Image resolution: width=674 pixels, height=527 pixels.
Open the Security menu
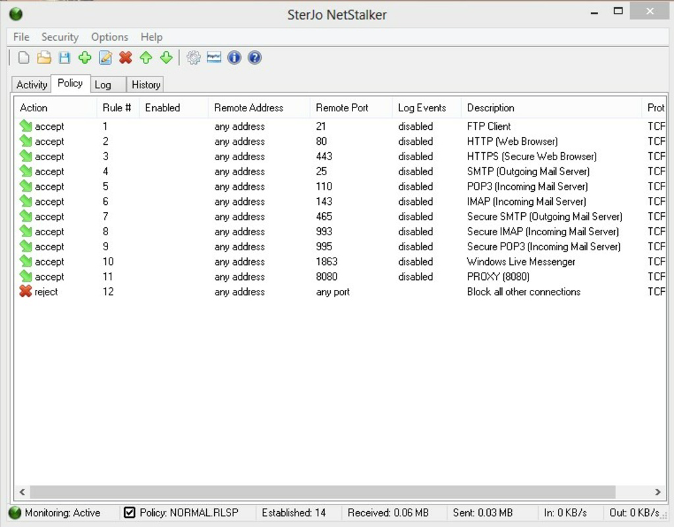click(60, 37)
